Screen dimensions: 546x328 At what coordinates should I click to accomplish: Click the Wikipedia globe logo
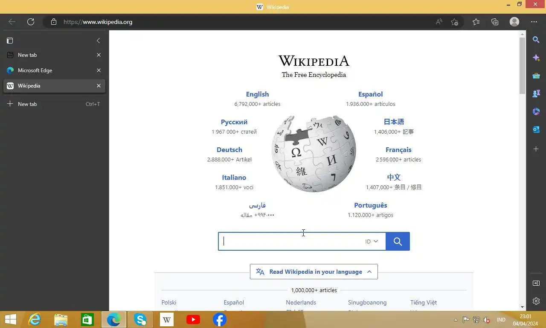pos(314,153)
